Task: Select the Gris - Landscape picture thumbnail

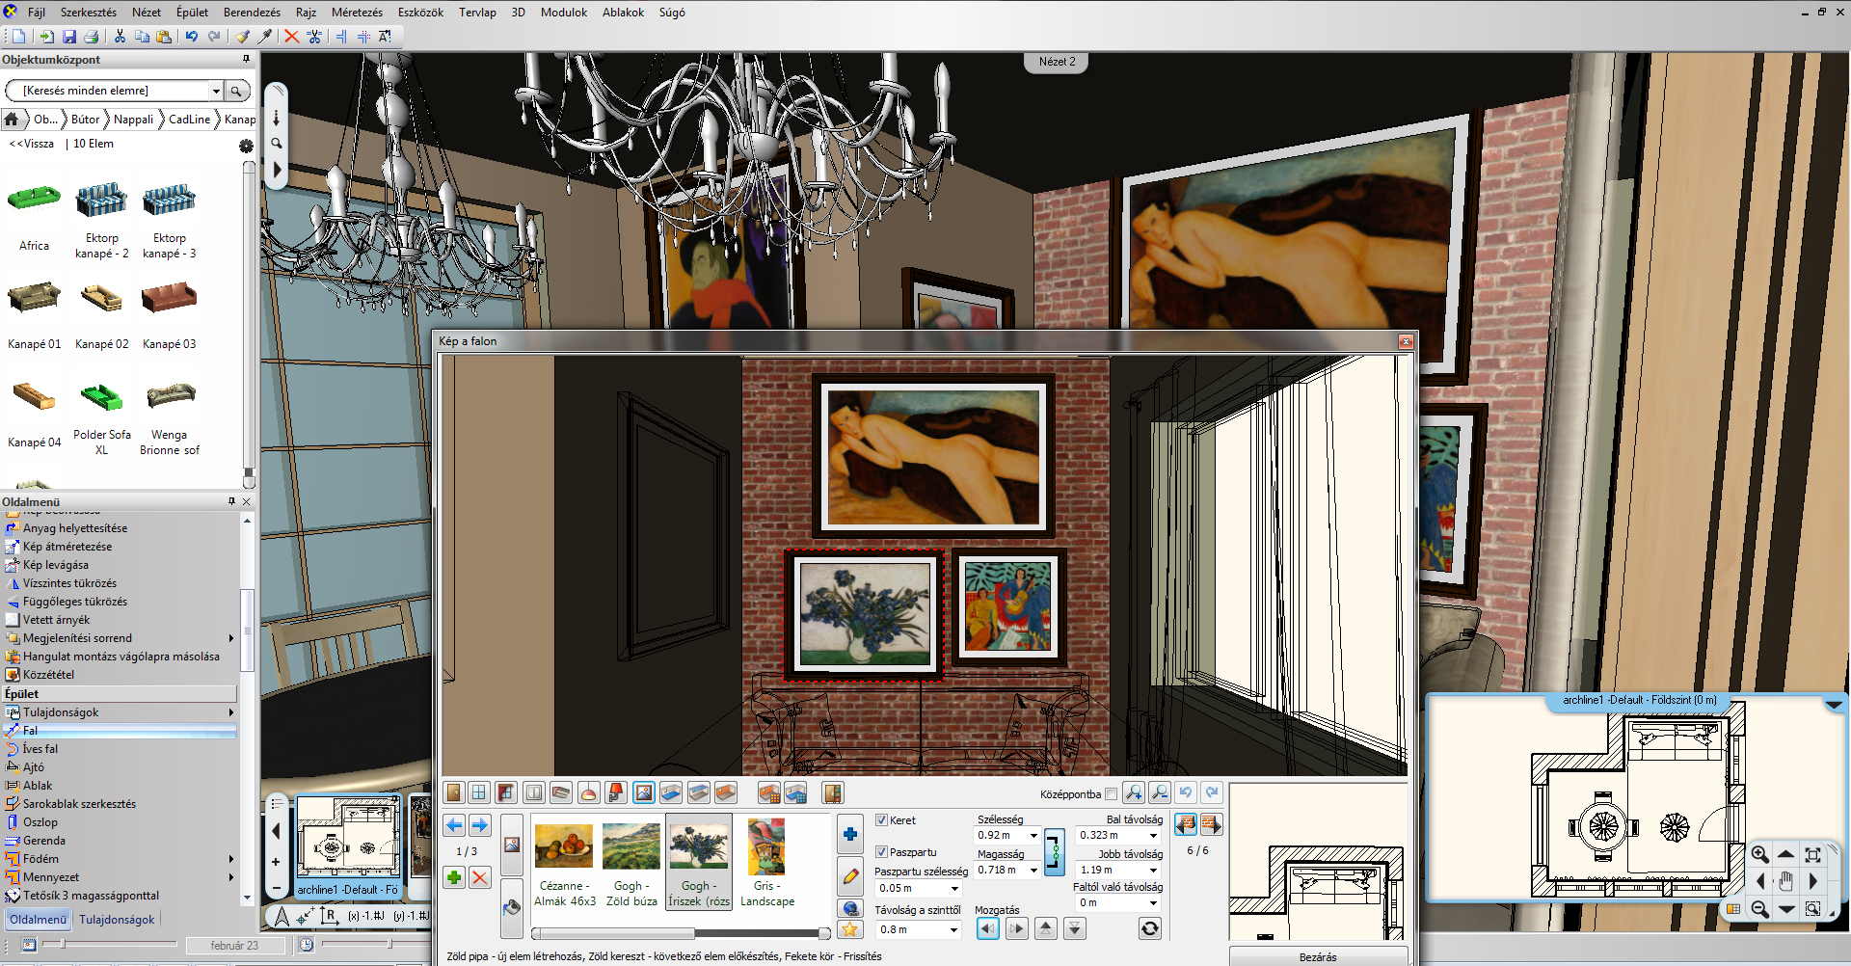Action: tap(767, 864)
